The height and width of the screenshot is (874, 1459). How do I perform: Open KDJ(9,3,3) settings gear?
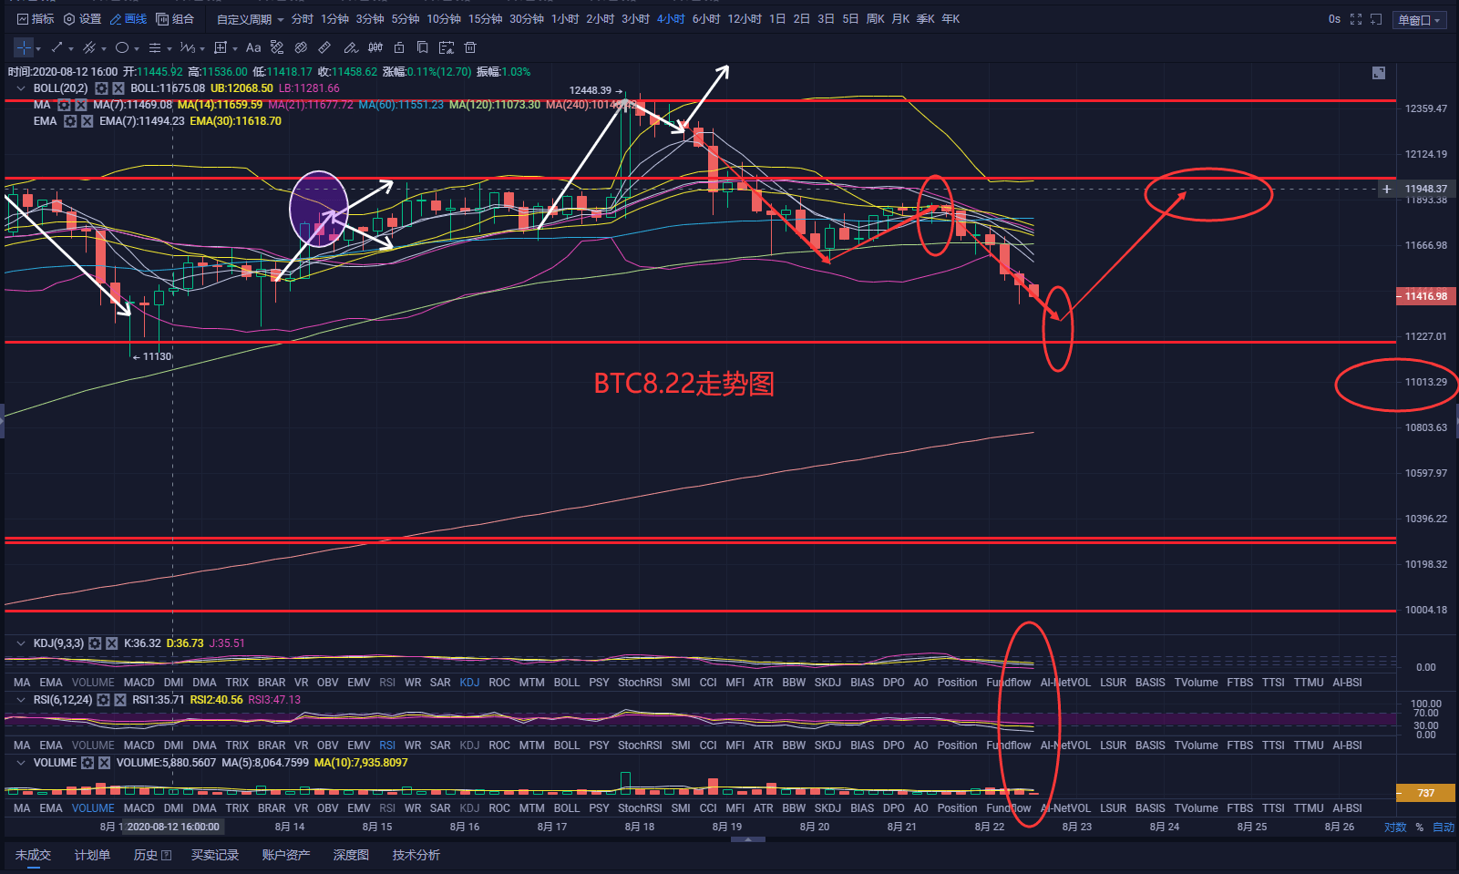click(95, 643)
